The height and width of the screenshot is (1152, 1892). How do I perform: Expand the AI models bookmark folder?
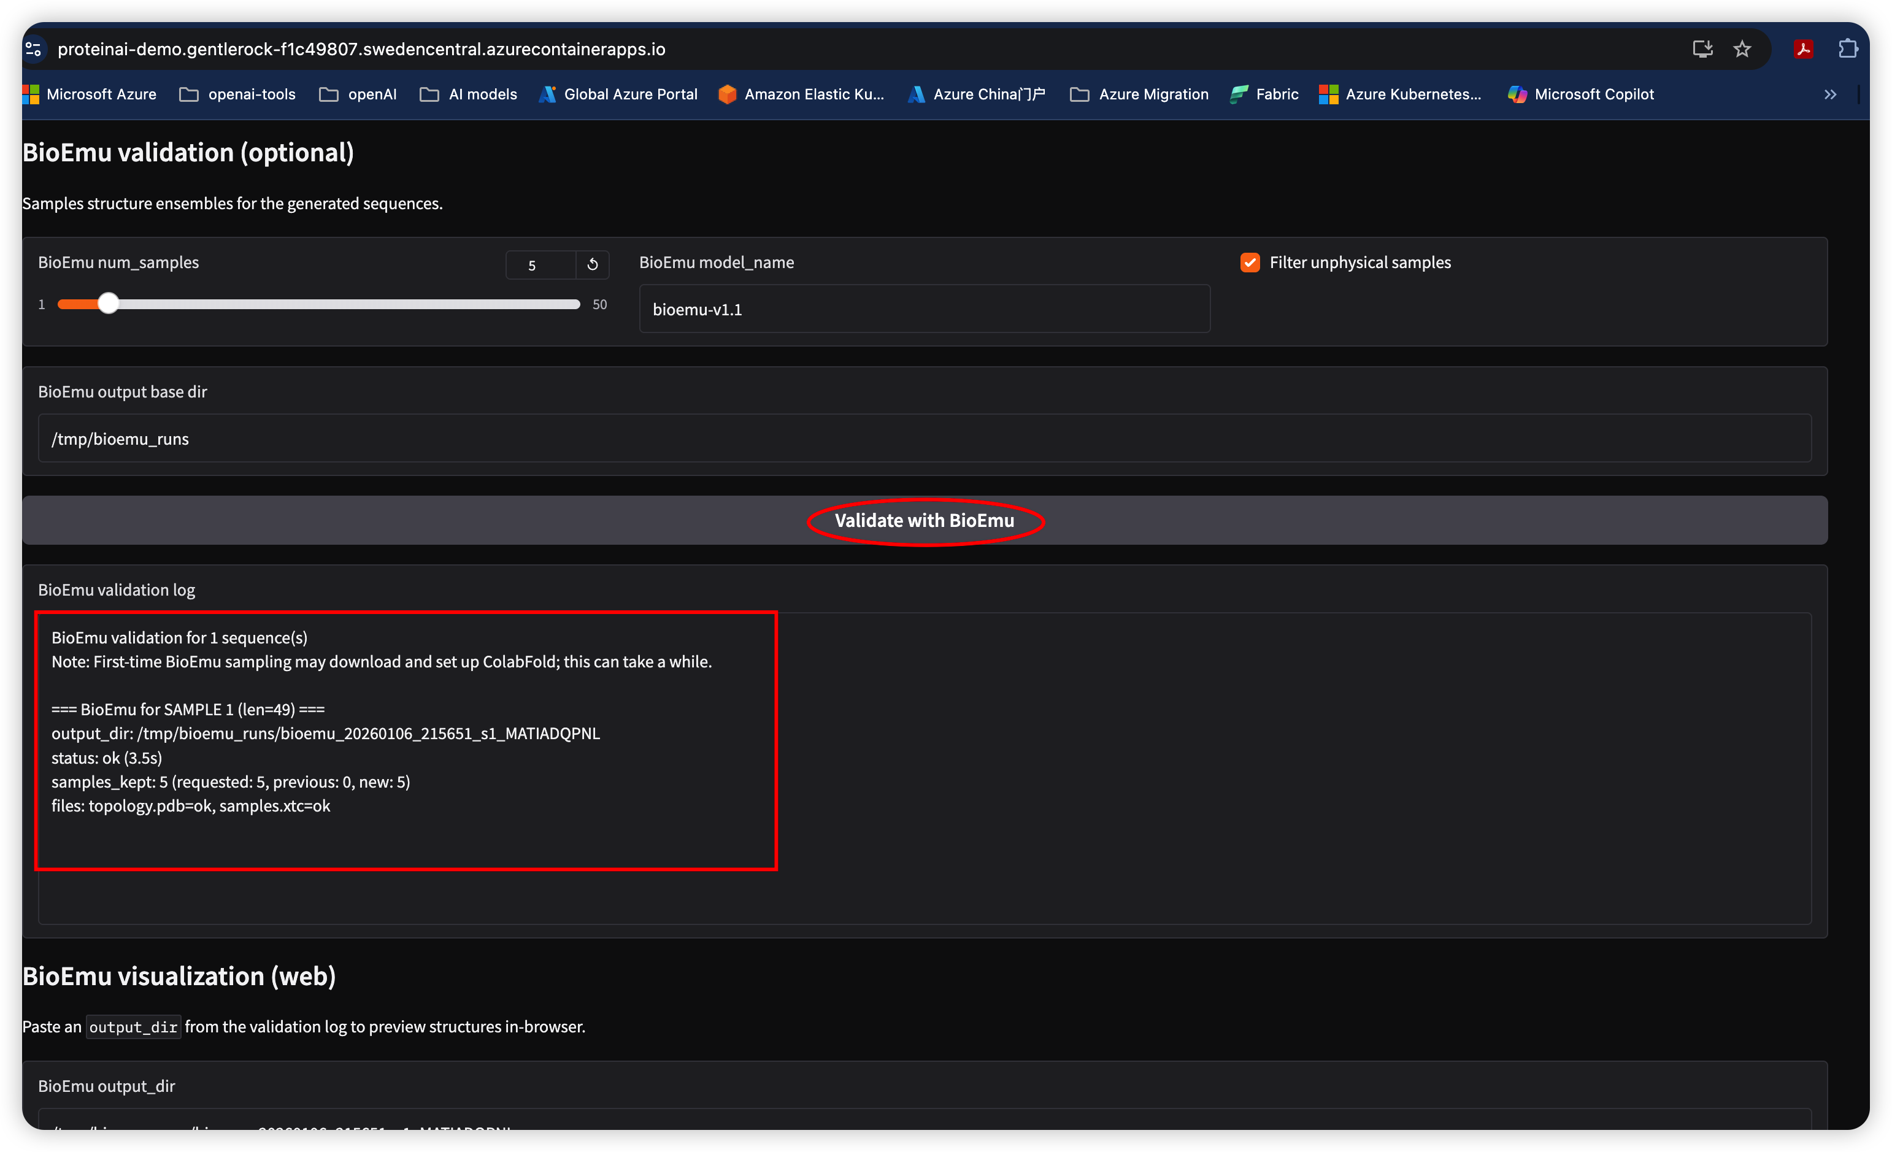(468, 94)
